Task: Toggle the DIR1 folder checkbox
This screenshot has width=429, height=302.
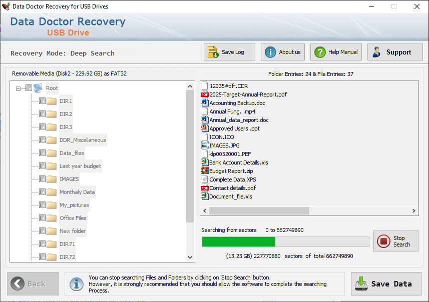Action: [42, 101]
